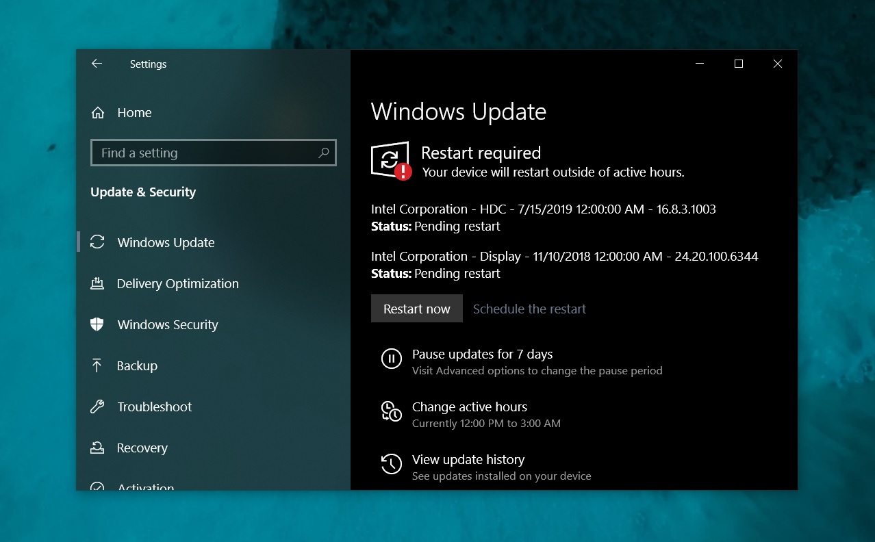Open the Troubleshoot section
Viewport: 875px width, 542px height.
pyautogui.click(x=154, y=406)
